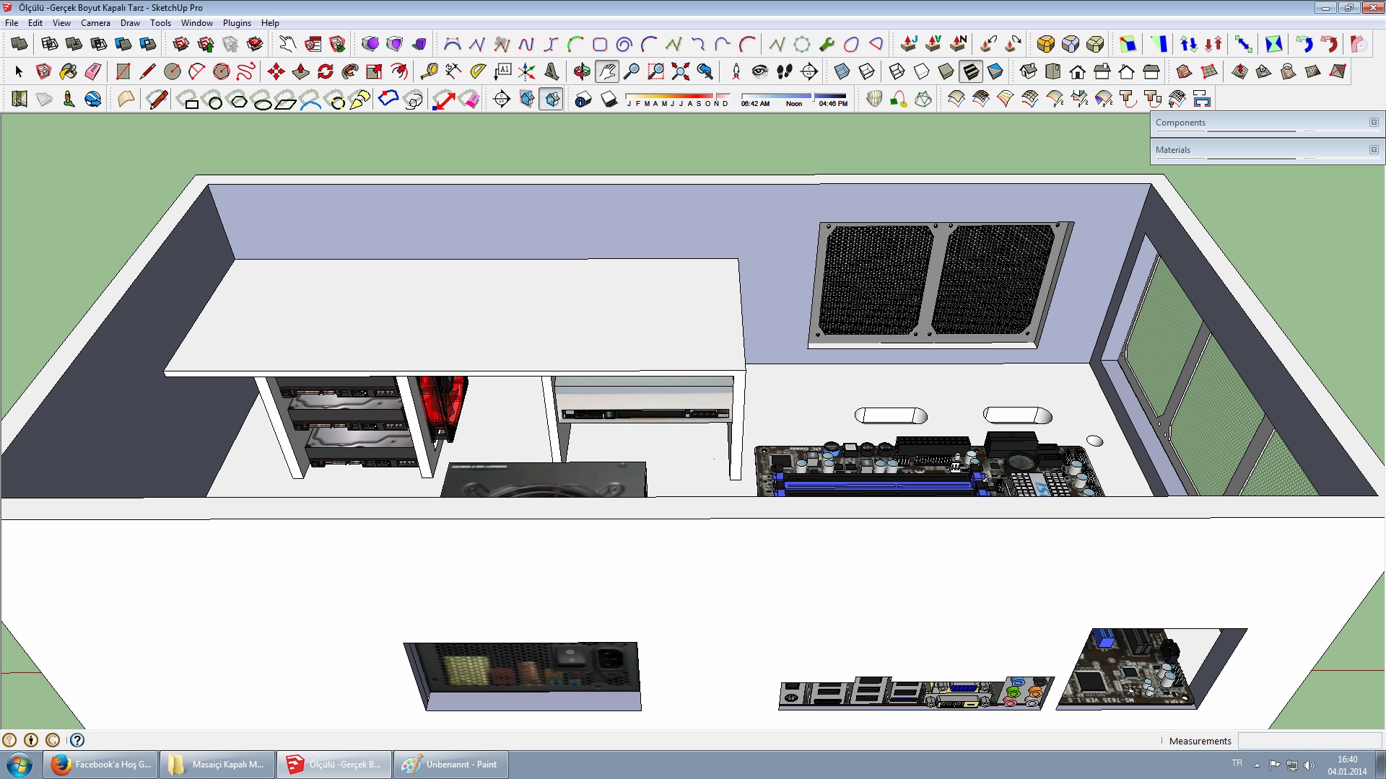The width and height of the screenshot is (1386, 779).
Task: Select the Line pencil tool
Action: pyautogui.click(x=148, y=71)
